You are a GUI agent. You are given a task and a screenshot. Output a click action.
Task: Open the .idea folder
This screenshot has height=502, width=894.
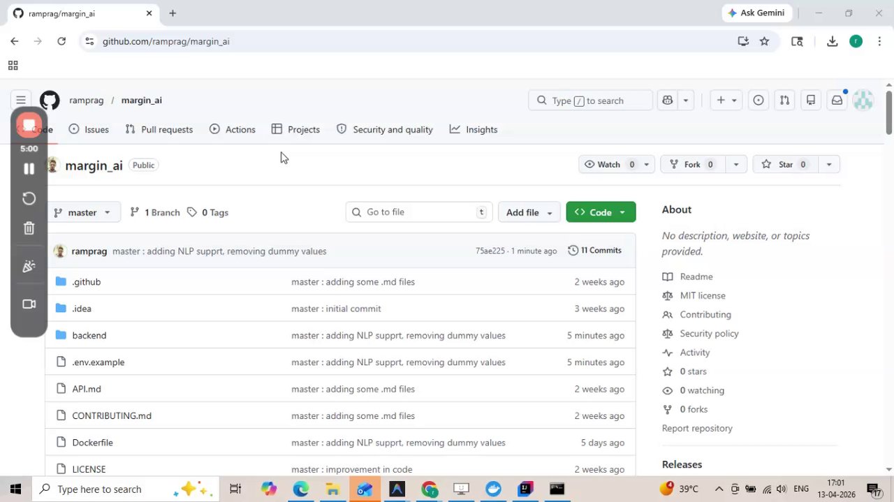(x=82, y=309)
